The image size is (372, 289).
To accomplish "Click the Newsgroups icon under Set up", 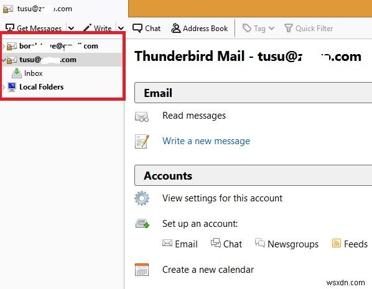I will tap(260, 243).
